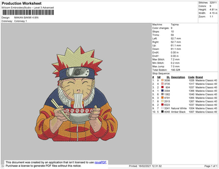Select the Max Stitch value '7.2 mm'
The image size is (219, 169).
coord(175,59)
